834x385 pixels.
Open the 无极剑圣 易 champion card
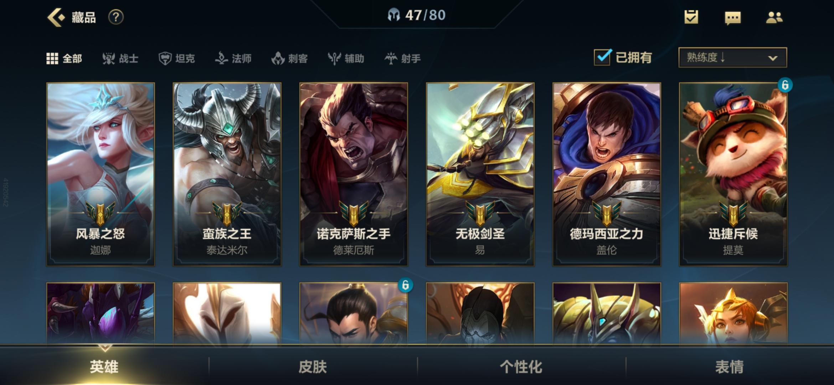[480, 174]
